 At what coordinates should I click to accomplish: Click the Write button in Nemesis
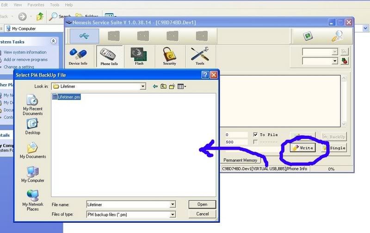click(x=303, y=148)
